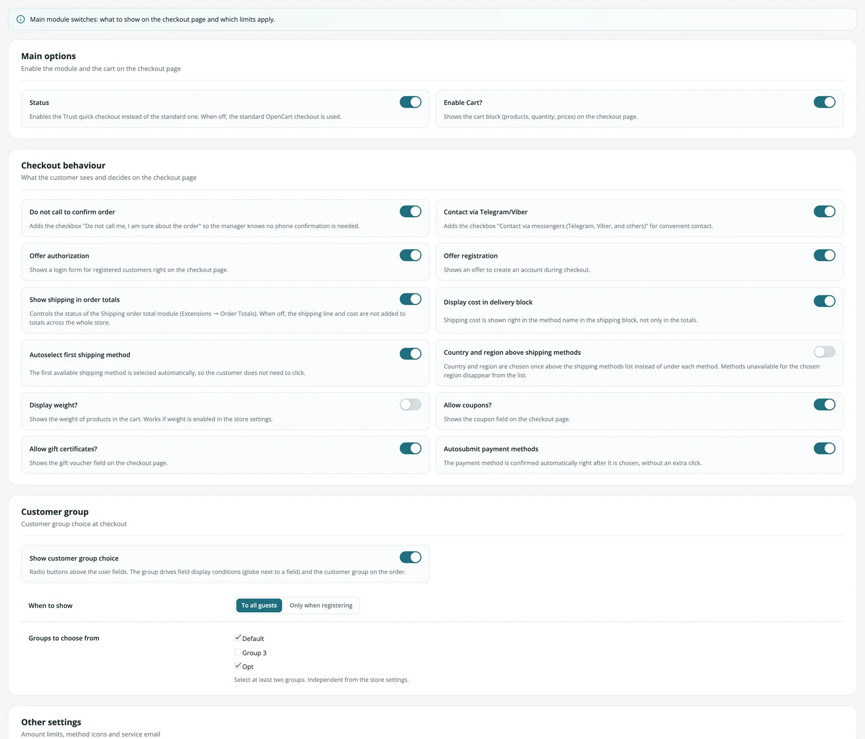
Task: Turn off Offer registration switch
Action: pos(824,255)
